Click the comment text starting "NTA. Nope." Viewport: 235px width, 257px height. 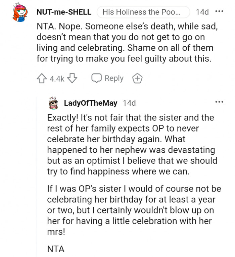pos(127,43)
